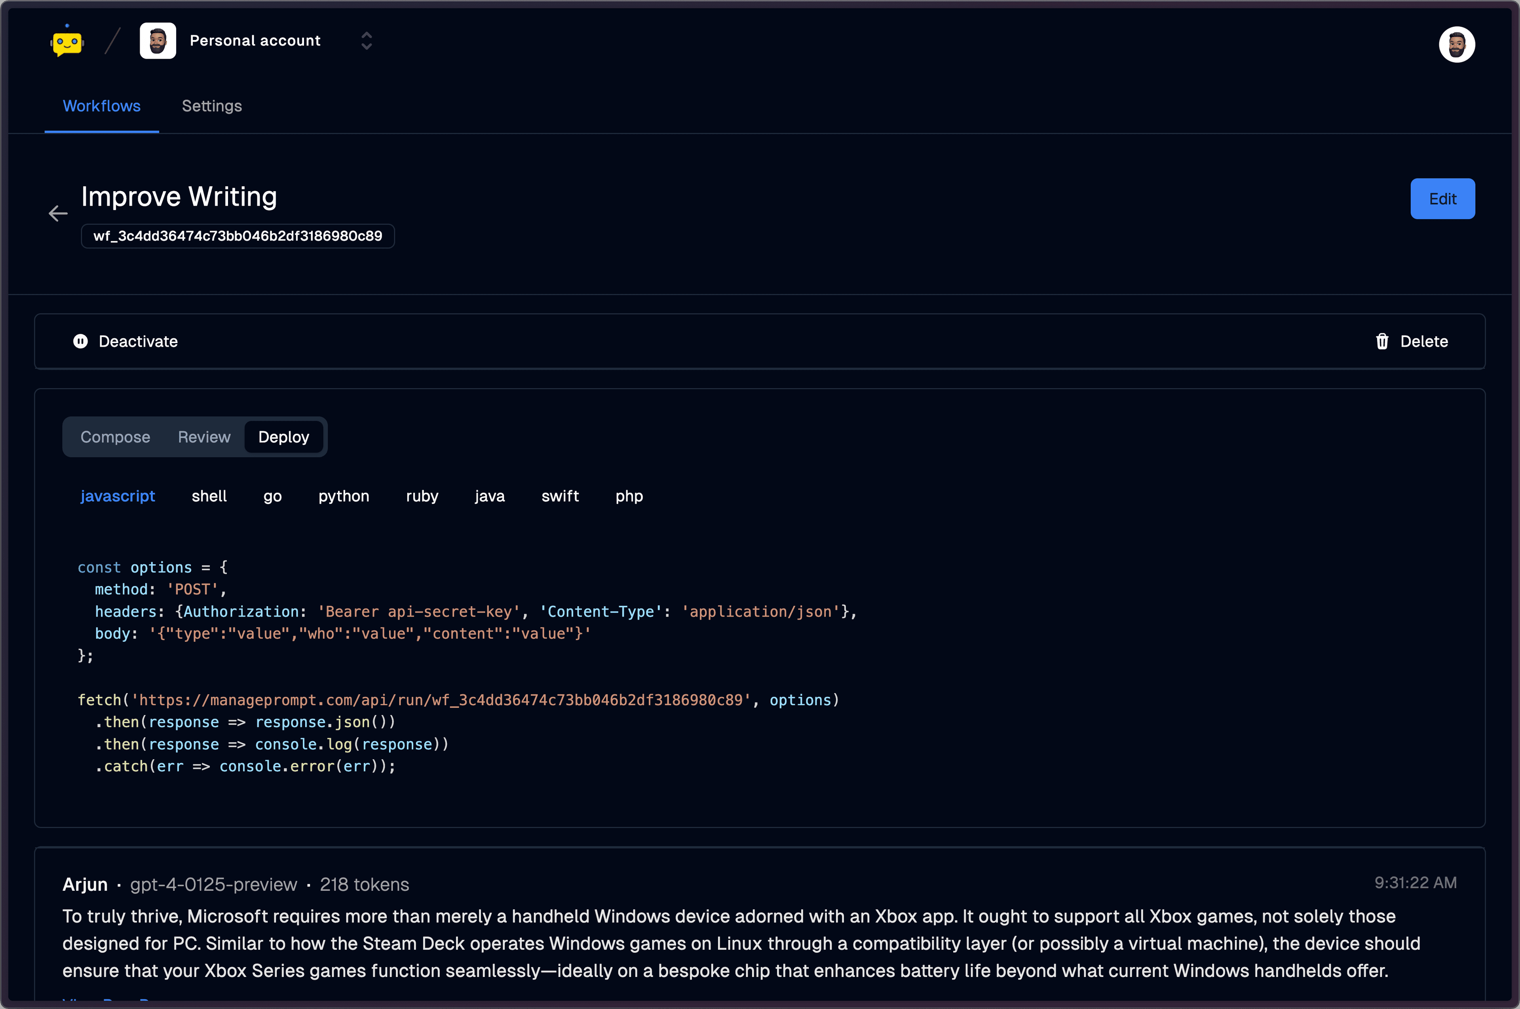Select the javascript code language
The width and height of the screenshot is (1520, 1009).
[118, 496]
